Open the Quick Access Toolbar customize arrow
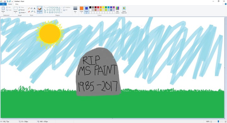The width and height of the screenshot is (227, 123). [12, 2]
